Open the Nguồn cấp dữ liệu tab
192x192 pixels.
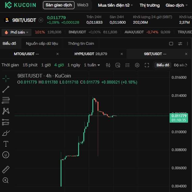pos(42,44)
